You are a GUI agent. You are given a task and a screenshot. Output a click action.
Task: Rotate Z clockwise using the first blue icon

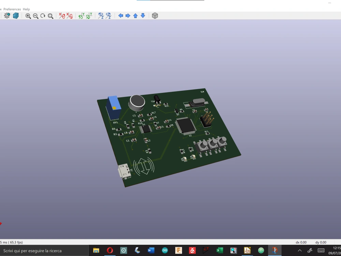coord(101,16)
